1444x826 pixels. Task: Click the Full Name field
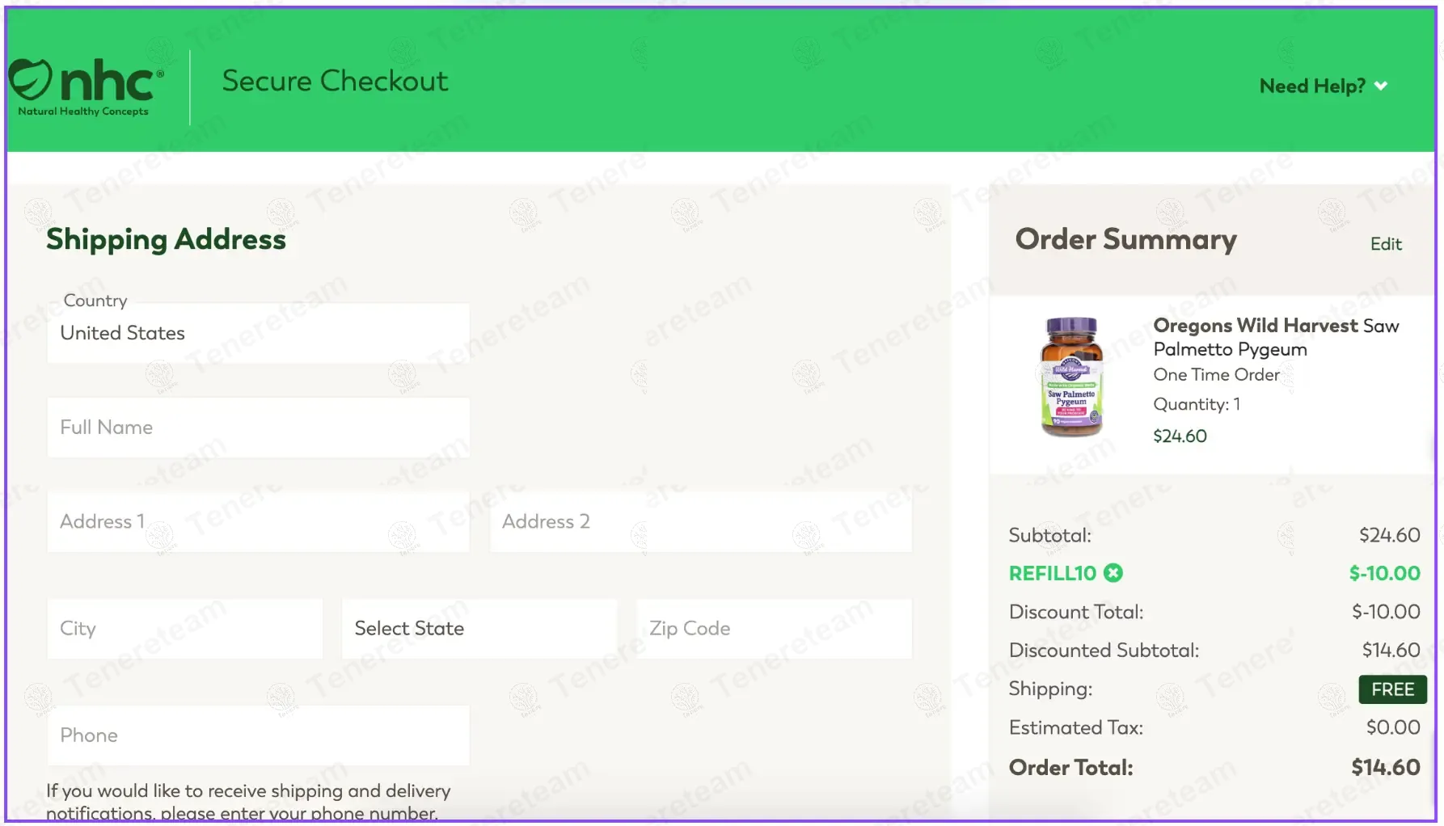258,428
